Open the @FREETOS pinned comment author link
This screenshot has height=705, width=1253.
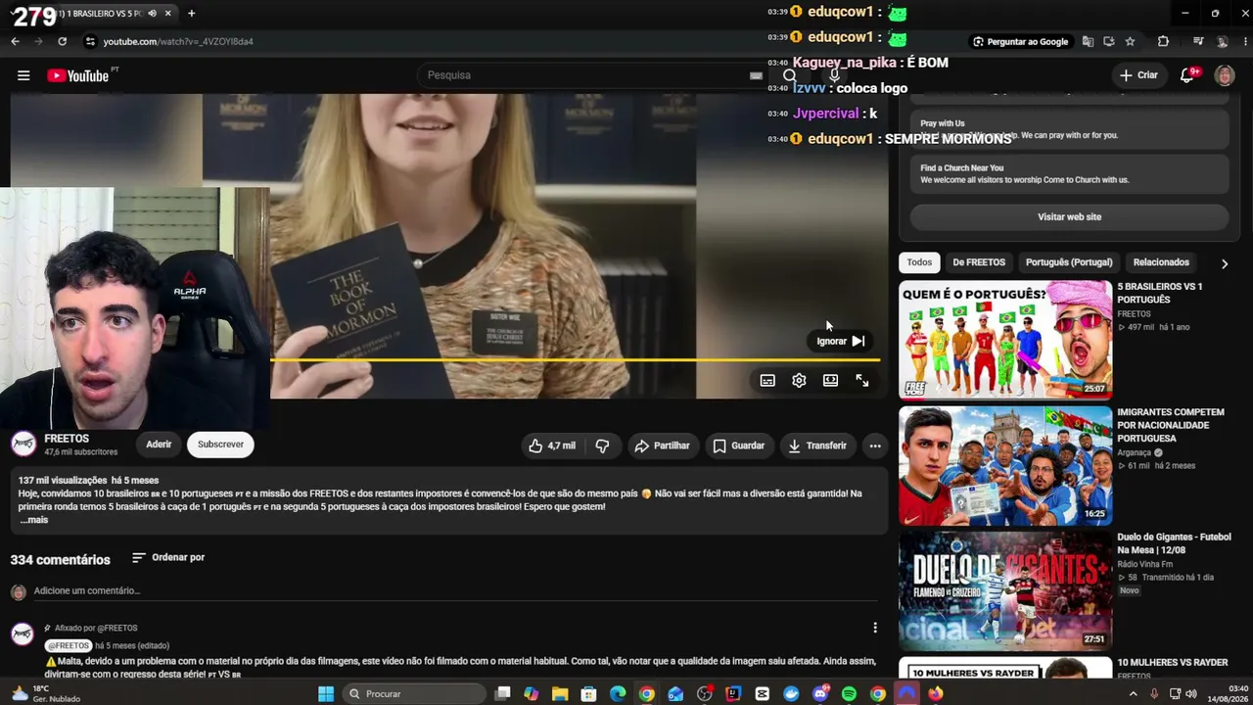click(x=69, y=645)
